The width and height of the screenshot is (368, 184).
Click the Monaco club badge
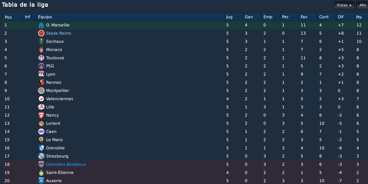pyautogui.click(x=41, y=50)
